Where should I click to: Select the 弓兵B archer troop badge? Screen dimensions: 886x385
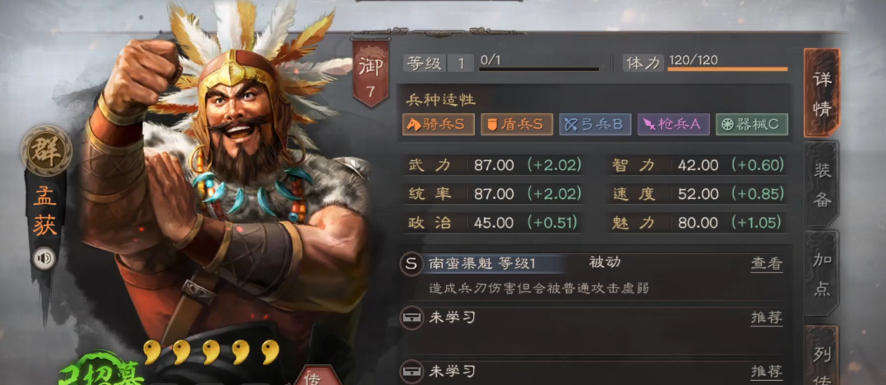tap(595, 124)
